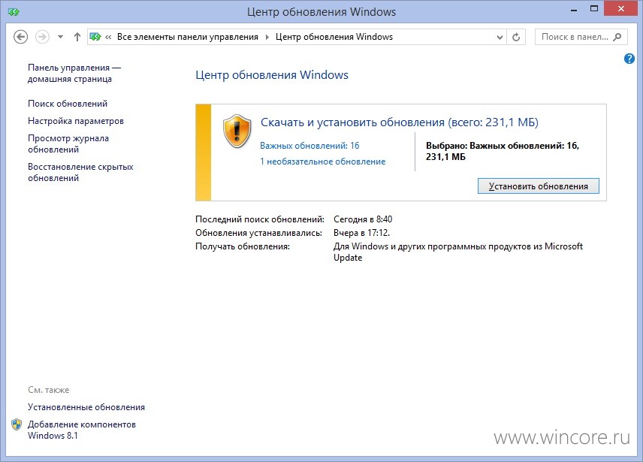Image resolution: width=643 pixels, height=462 pixels.
Task: Click the 'Вчера в 17:12.' text
Action: (x=362, y=233)
